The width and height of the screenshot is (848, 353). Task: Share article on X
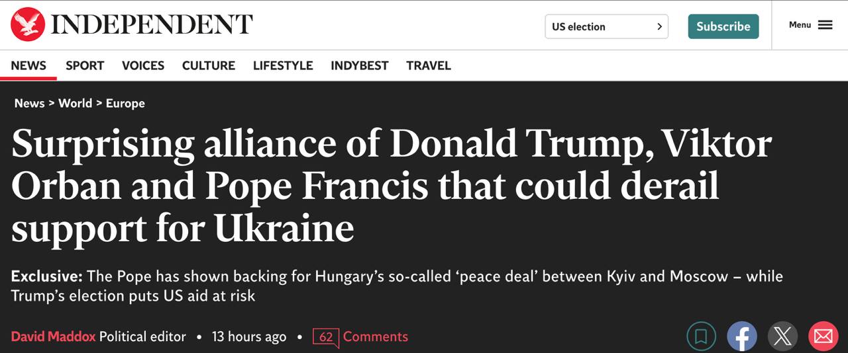coord(782,336)
